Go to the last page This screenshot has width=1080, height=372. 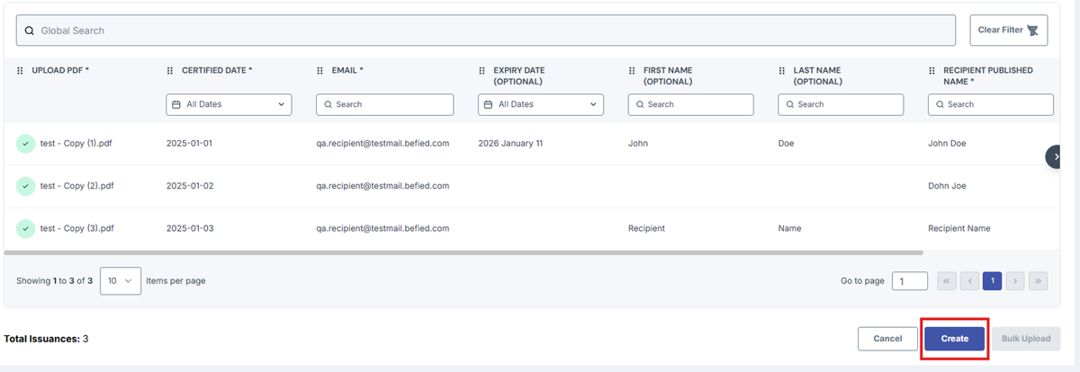tap(1038, 281)
